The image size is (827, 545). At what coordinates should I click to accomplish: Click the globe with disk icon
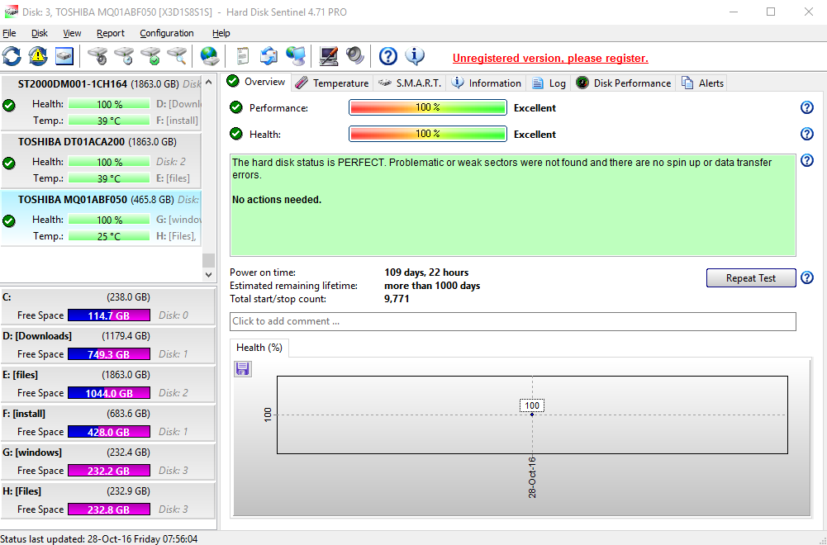[210, 56]
